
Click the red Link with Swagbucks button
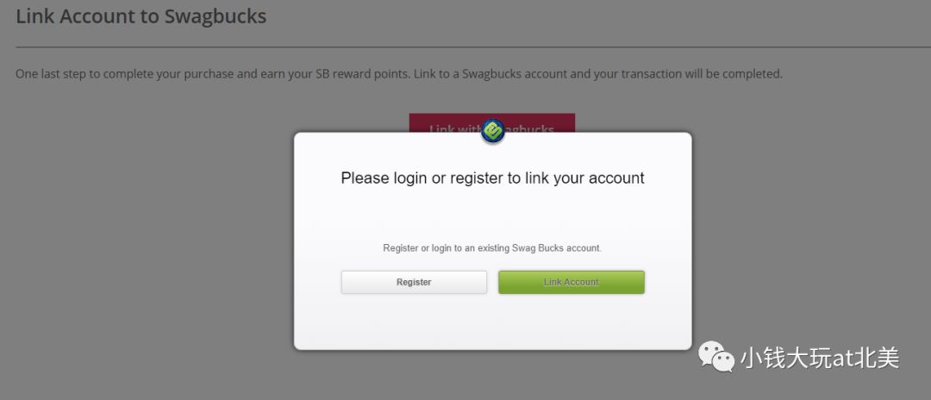[x=491, y=123]
